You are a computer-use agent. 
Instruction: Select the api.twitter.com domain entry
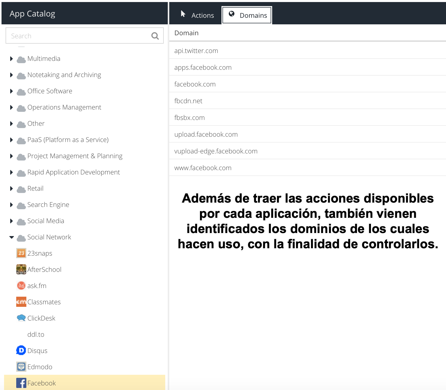coord(196,51)
